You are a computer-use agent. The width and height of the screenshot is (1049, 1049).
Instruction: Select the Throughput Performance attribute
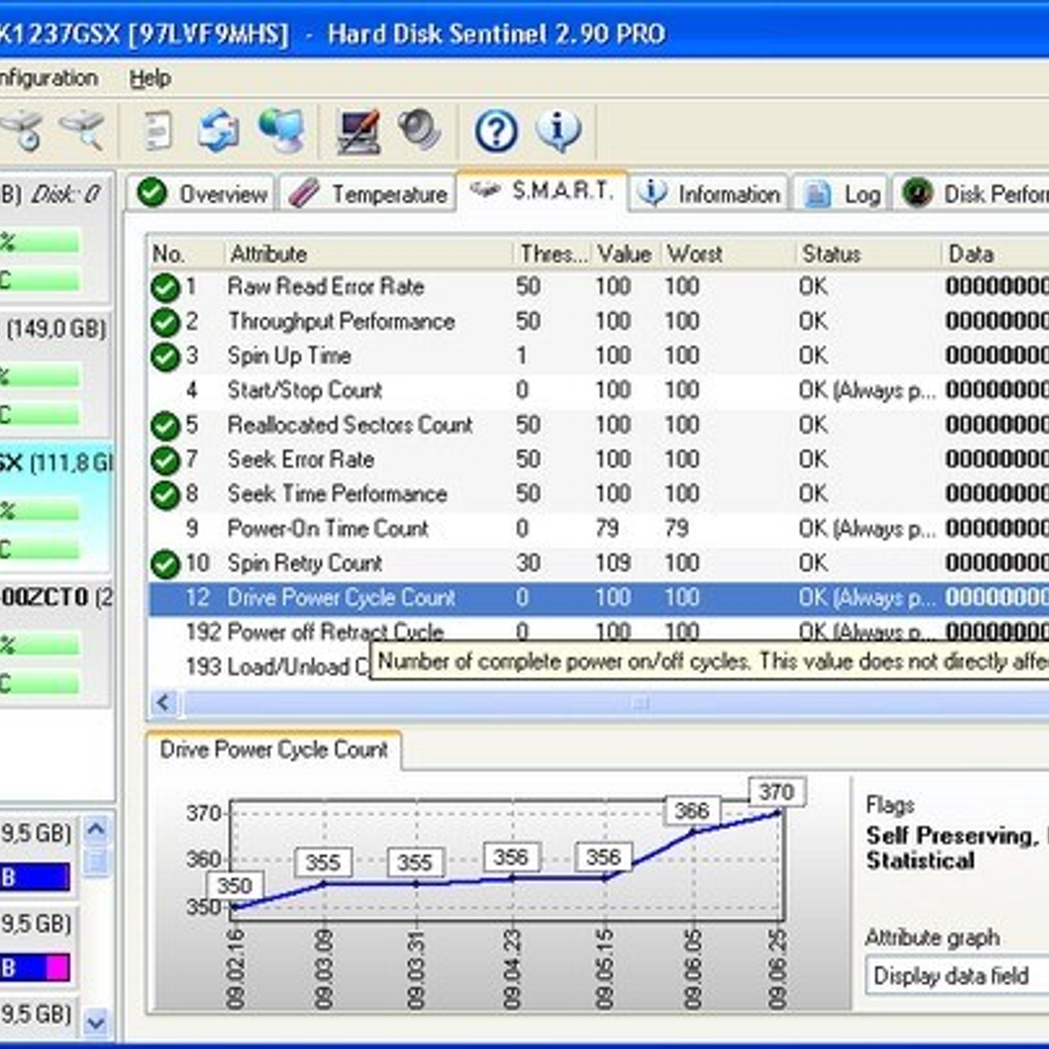coord(341,321)
